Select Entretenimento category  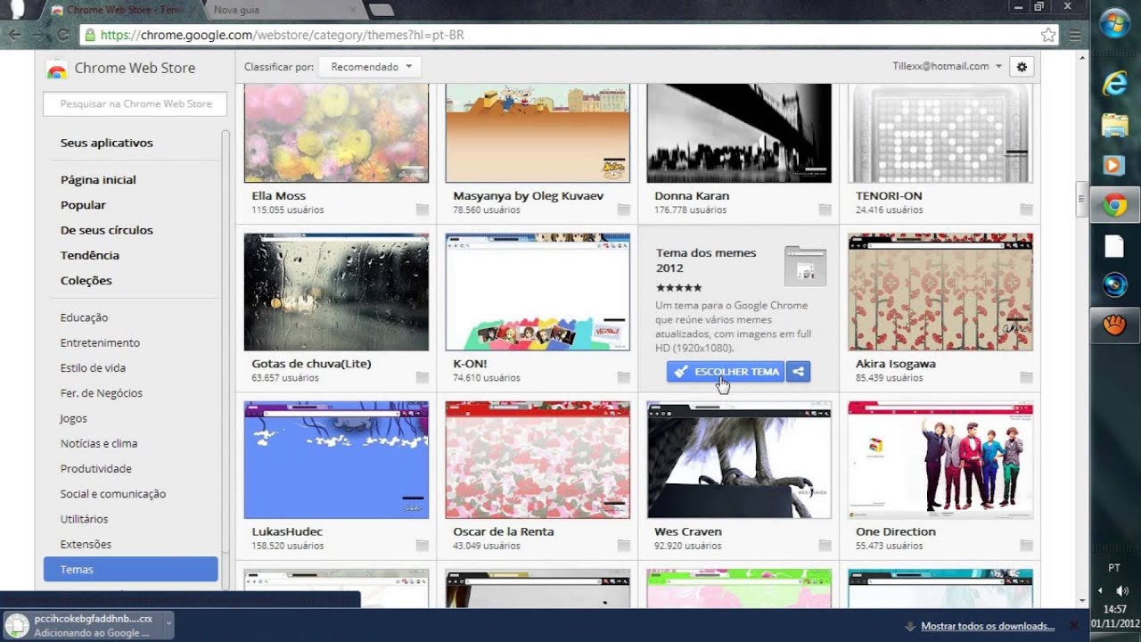tap(100, 342)
